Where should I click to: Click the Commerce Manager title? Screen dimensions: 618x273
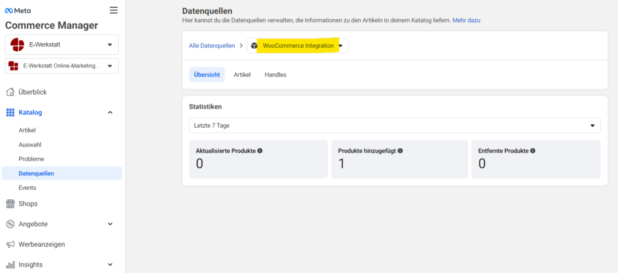click(52, 25)
